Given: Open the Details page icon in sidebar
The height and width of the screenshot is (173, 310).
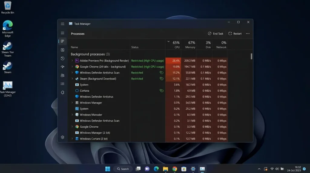Looking at the screenshot, I should tap(62, 84).
